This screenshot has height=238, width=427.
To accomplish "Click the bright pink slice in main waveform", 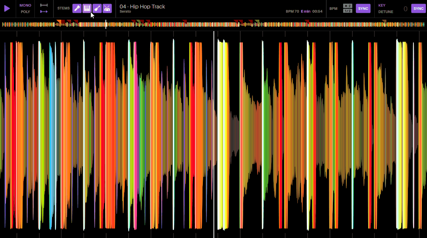I will (x=135, y=135).
